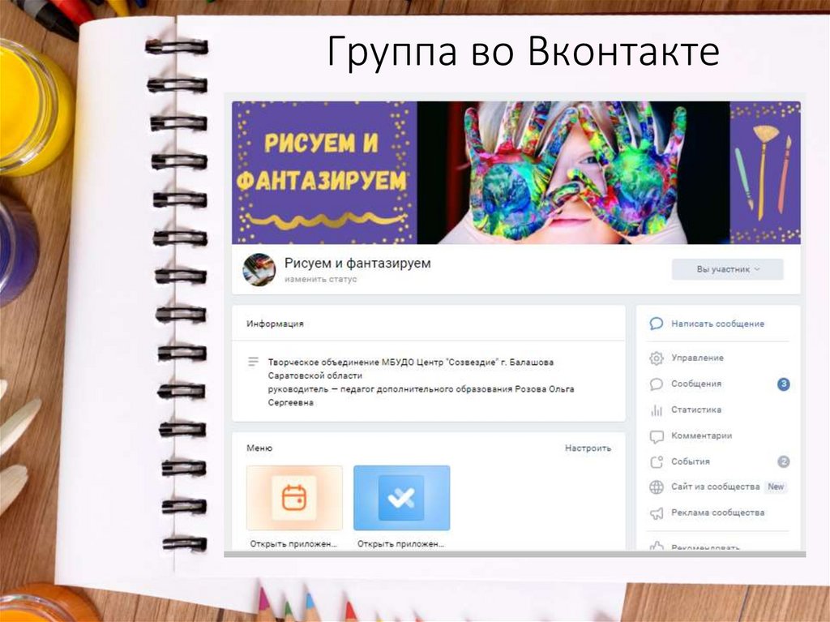Image resolution: width=830 pixels, height=622 pixels.
Task: Click the New badge near Сайт из сообщества
Action: [x=776, y=487]
